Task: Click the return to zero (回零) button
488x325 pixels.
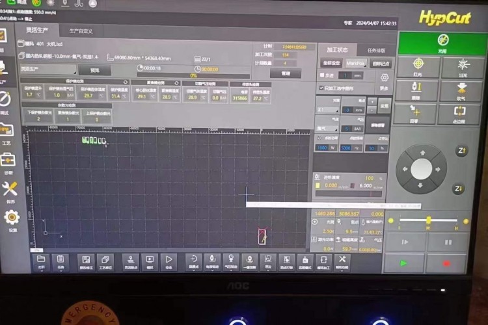Action: (x=414, y=114)
